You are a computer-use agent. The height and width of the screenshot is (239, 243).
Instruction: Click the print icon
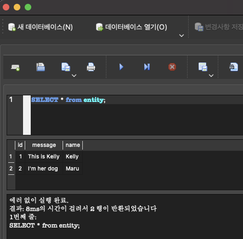point(91,67)
